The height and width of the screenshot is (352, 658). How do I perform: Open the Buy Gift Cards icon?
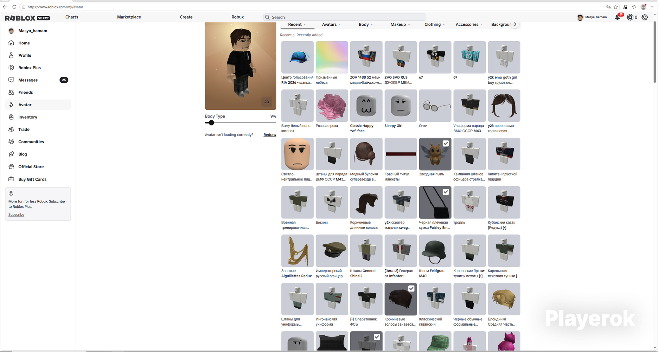click(11, 179)
